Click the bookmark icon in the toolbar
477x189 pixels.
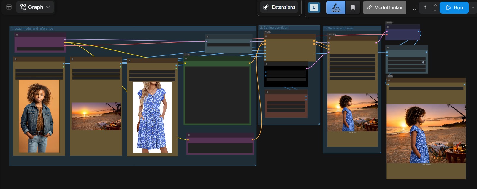353,7
